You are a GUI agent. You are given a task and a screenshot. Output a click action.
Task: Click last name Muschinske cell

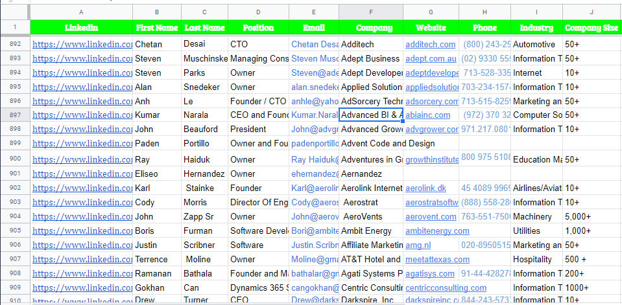tap(205, 59)
